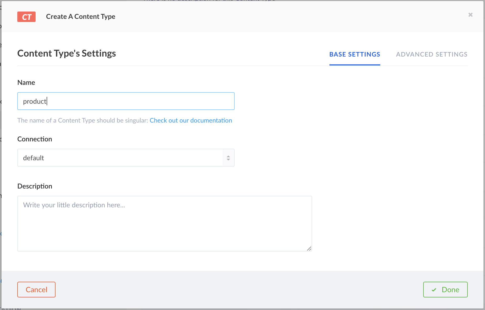Screen dimensions: 485x310
Task: Click the green checkmark inside the Done button
Action: [434, 290]
